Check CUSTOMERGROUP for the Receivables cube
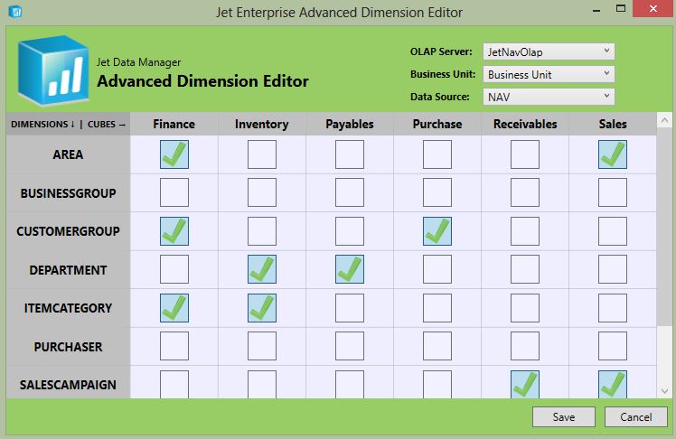The image size is (676, 439). tap(525, 231)
